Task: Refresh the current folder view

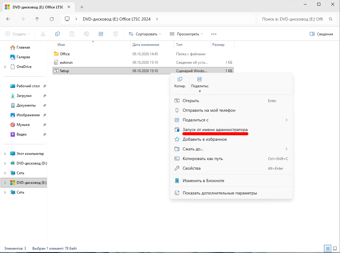Action: tap(52, 19)
